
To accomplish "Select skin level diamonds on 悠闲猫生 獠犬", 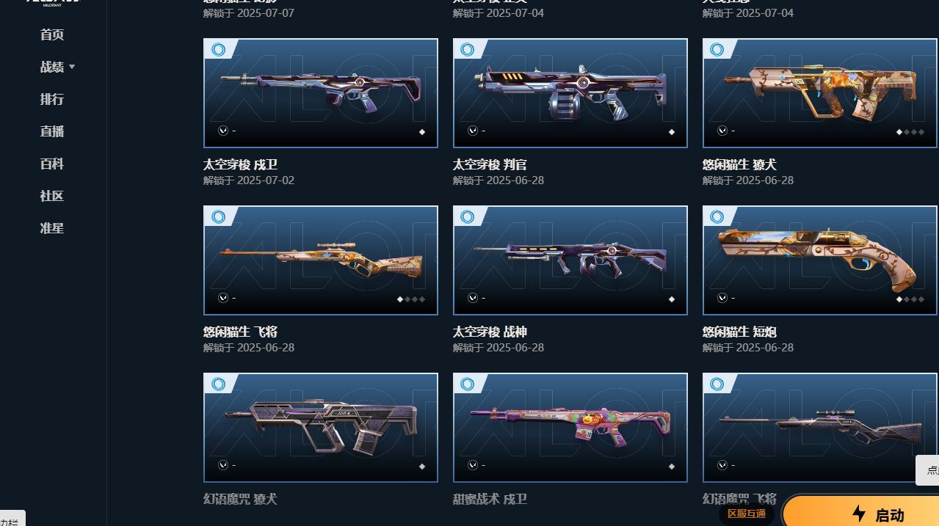I will pyautogui.click(x=910, y=132).
